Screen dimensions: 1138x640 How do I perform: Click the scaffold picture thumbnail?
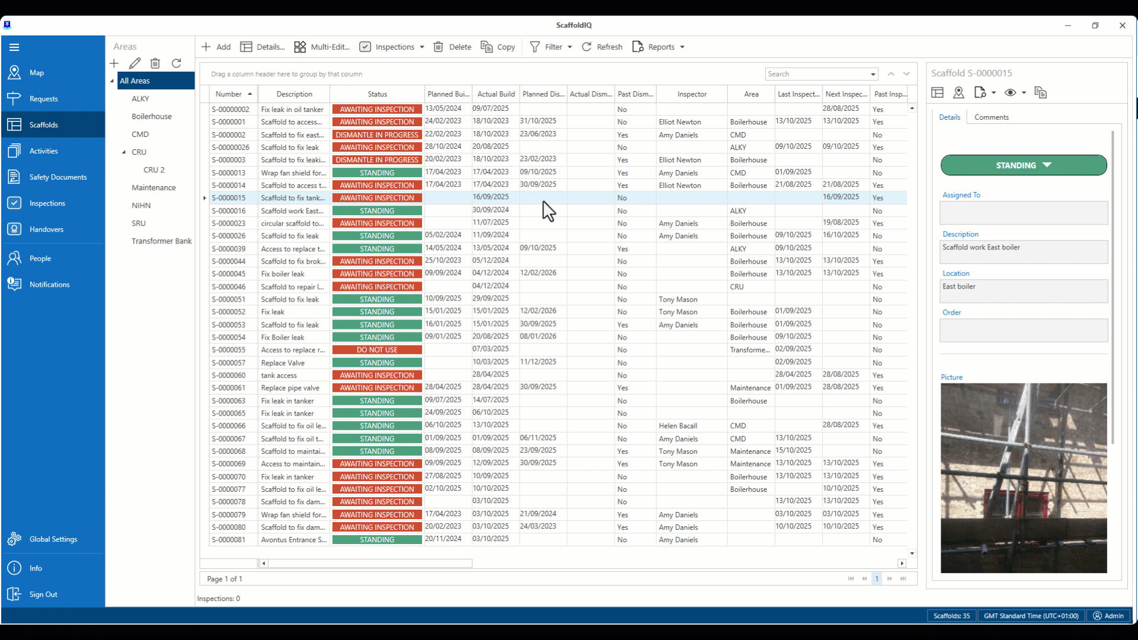pyautogui.click(x=1024, y=478)
